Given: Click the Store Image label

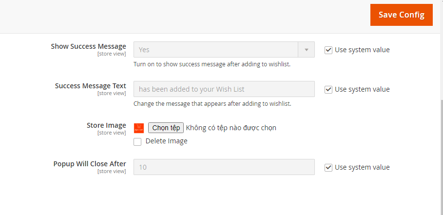Looking at the screenshot, I should tap(106, 125).
